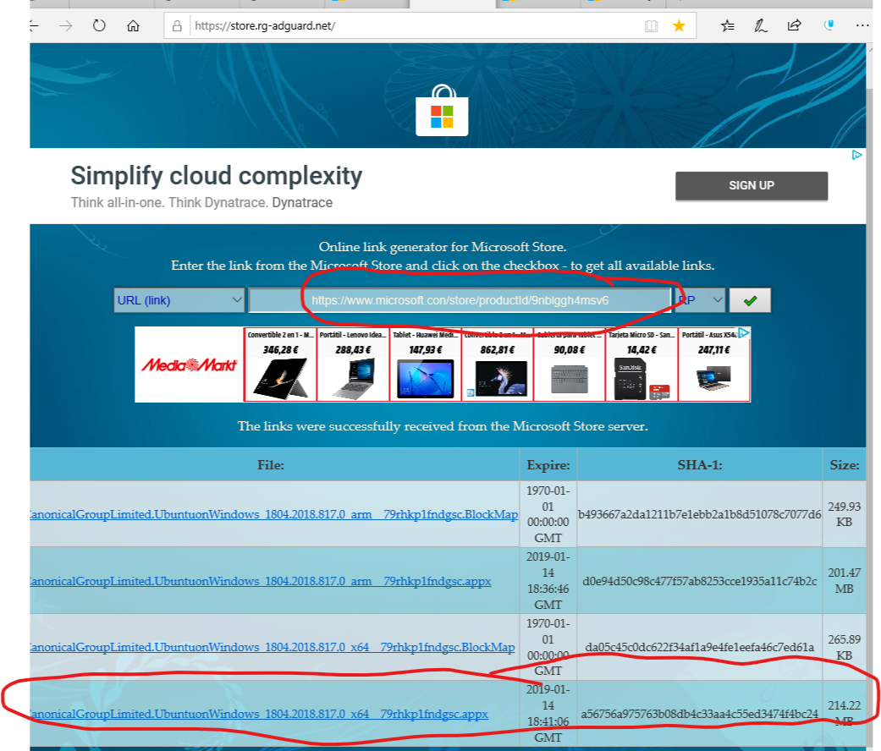Open the Micro SD card 14,42 € product
The width and height of the screenshot is (881, 751).
click(641, 365)
